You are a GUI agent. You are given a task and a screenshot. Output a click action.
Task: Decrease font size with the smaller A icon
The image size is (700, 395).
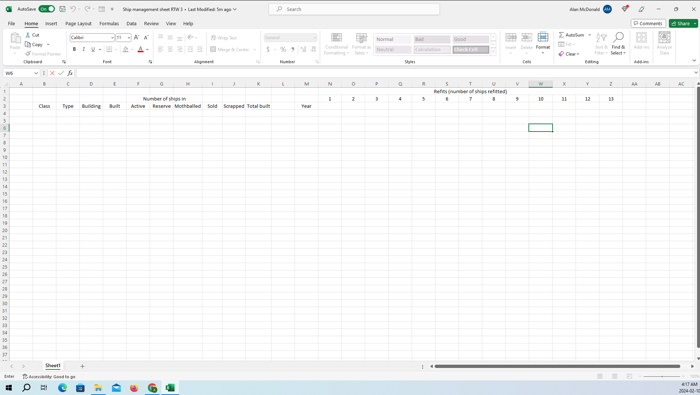tap(146, 37)
